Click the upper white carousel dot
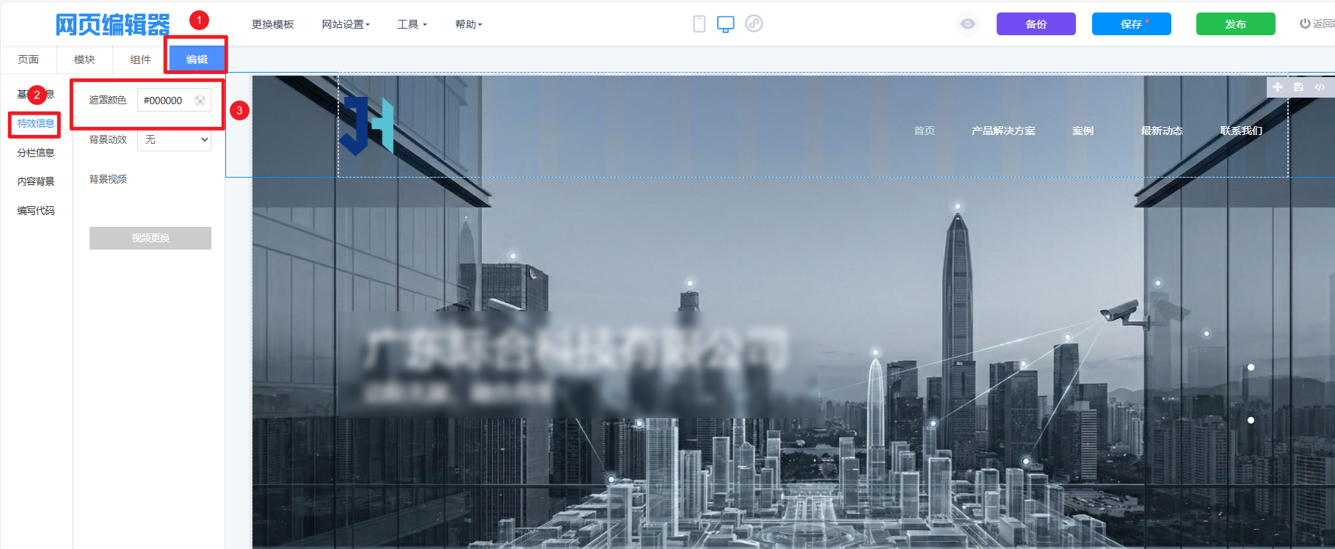Image resolution: width=1335 pixels, height=549 pixels. tap(1251, 367)
